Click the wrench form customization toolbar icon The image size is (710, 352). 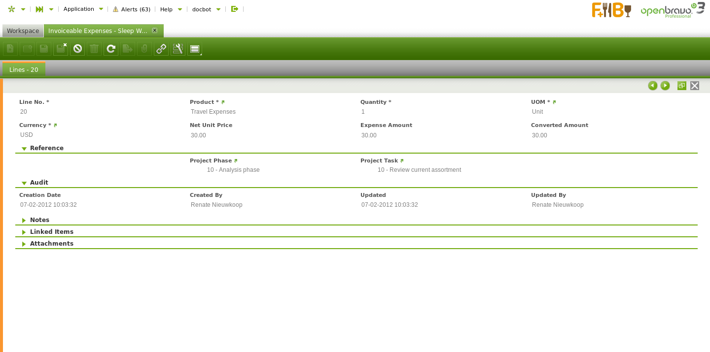pyautogui.click(x=178, y=49)
